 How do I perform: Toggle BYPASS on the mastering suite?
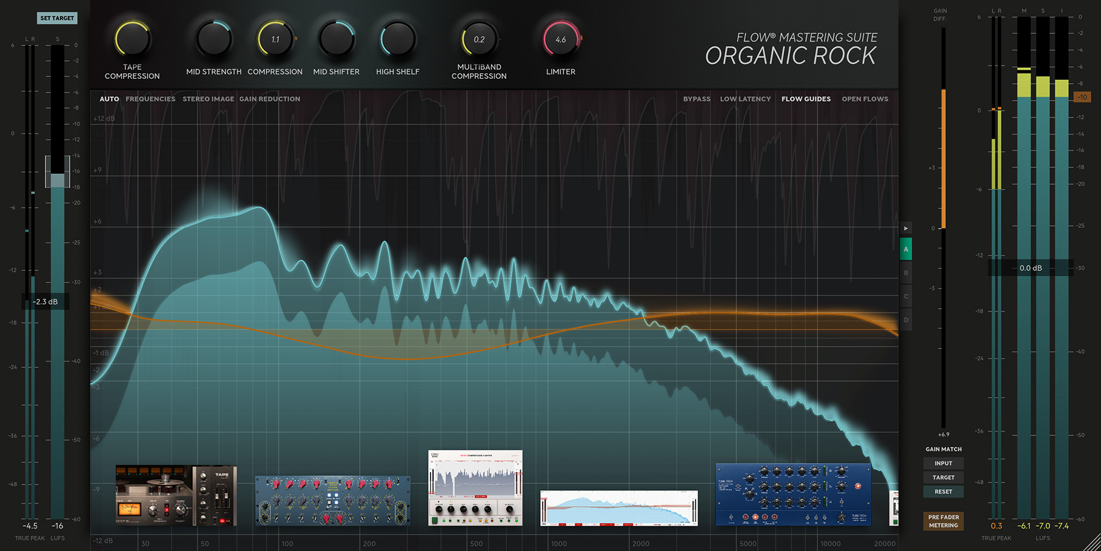697,99
